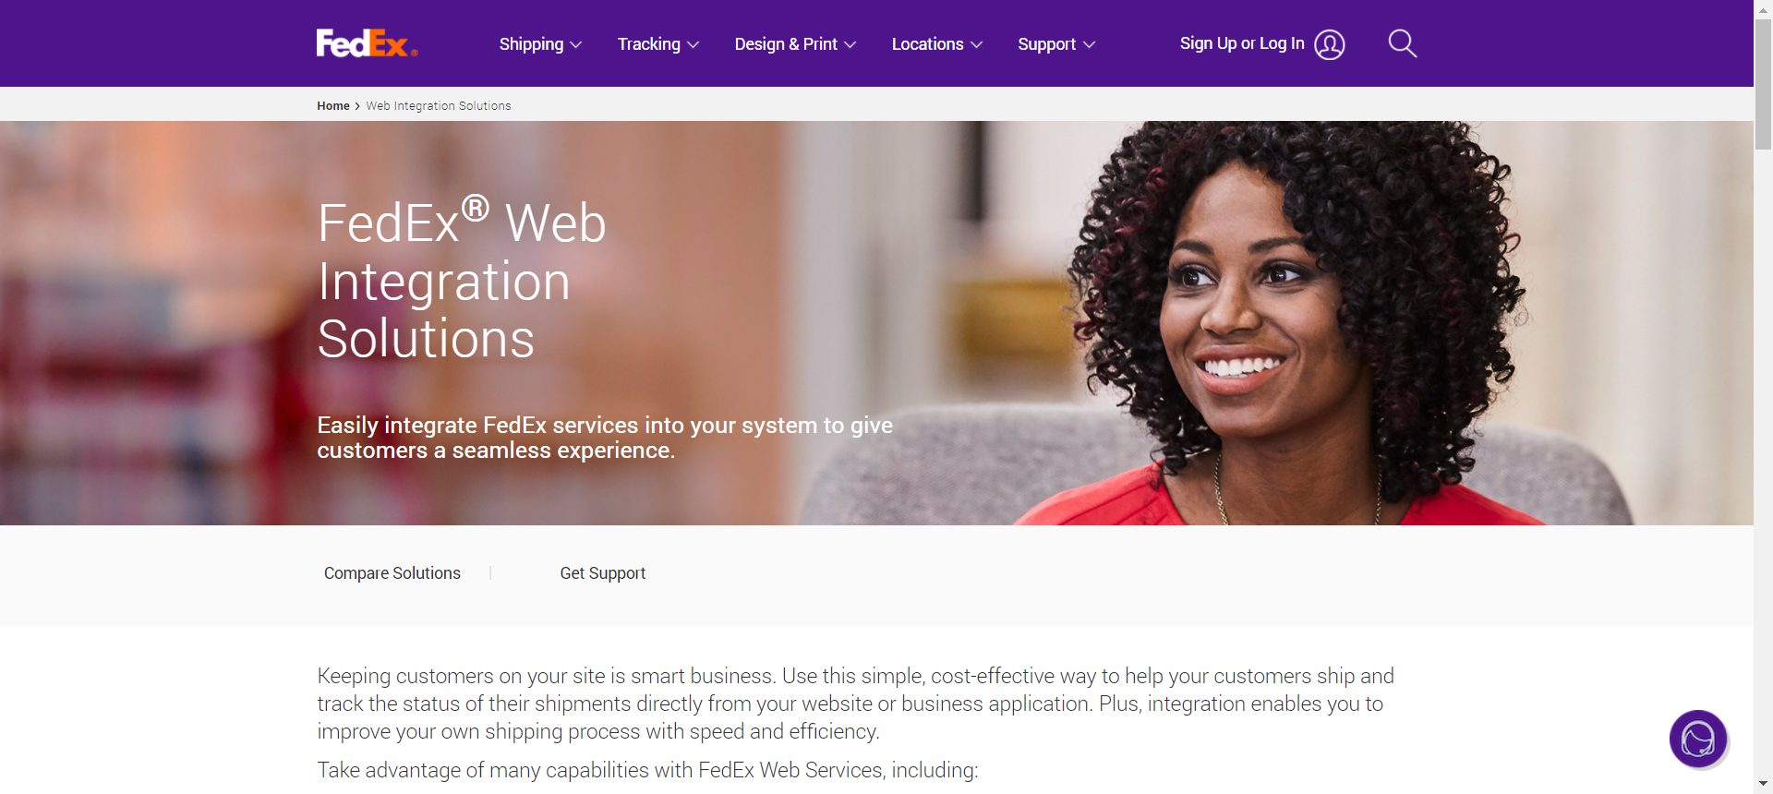Click the scrollbar down arrow
The height and width of the screenshot is (794, 1773).
click(x=1763, y=785)
